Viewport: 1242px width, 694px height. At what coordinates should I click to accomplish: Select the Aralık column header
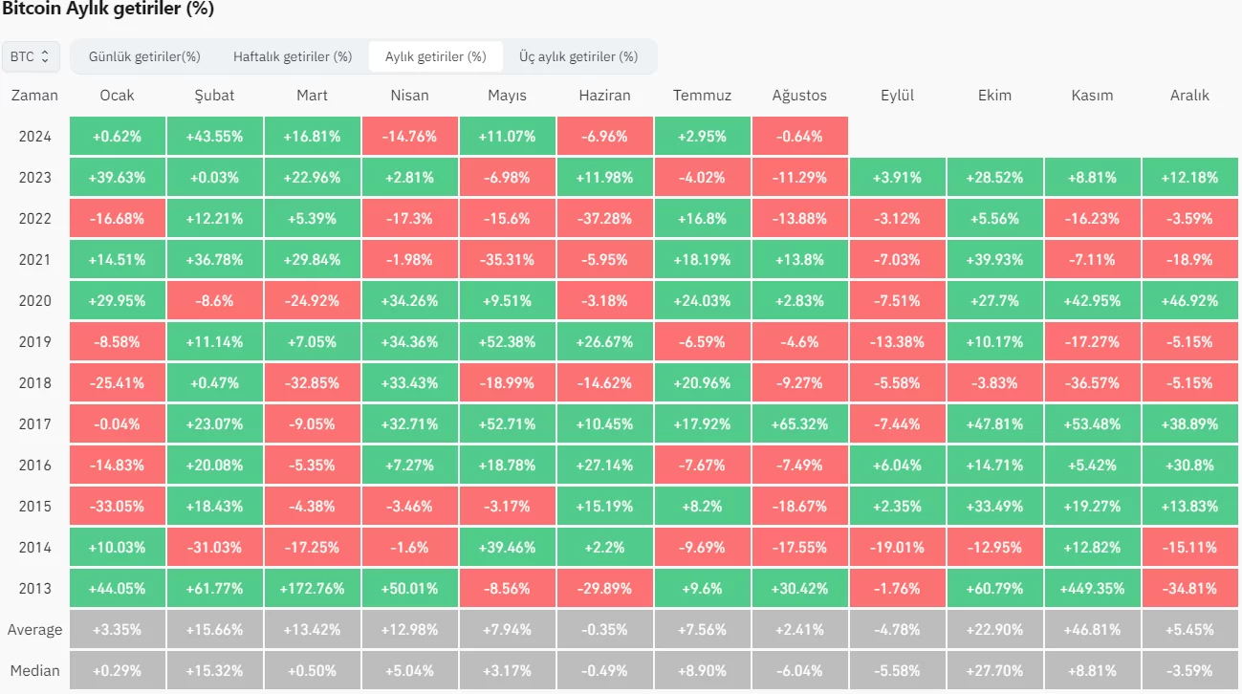point(1189,96)
